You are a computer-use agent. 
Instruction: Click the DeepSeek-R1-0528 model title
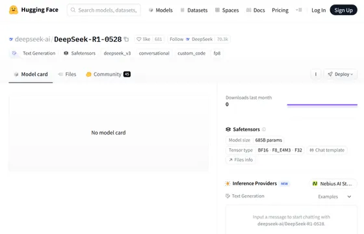(x=88, y=39)
